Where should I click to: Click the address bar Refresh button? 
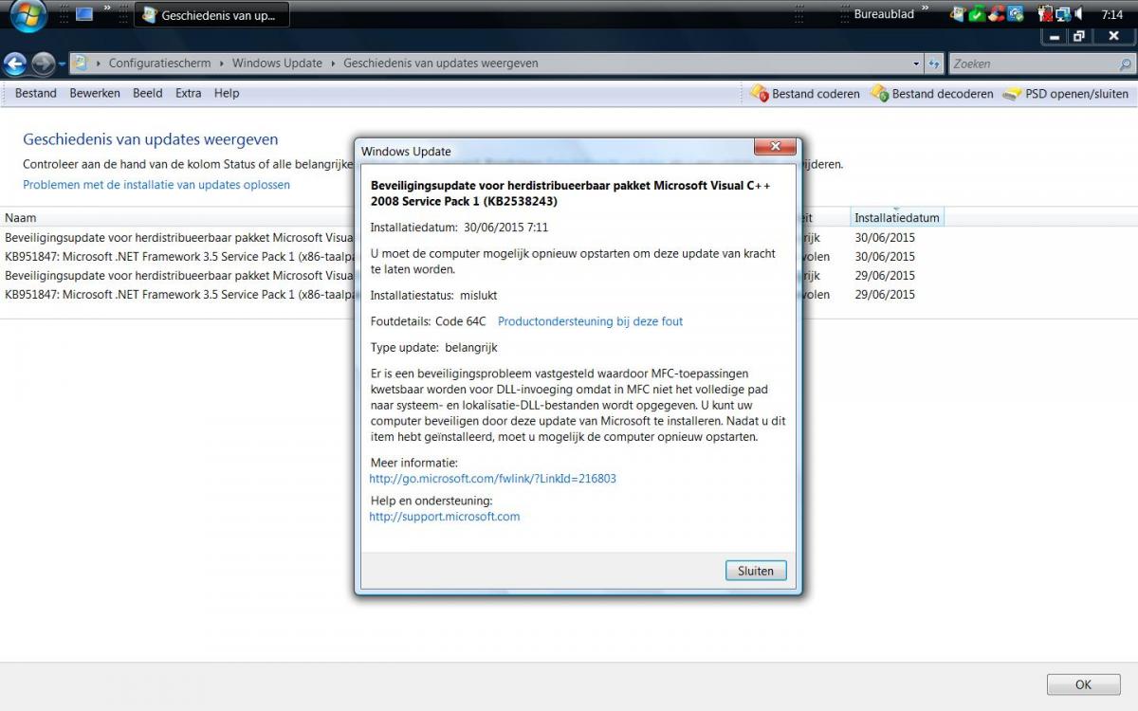pyautogui.click(x=934, y=64)
